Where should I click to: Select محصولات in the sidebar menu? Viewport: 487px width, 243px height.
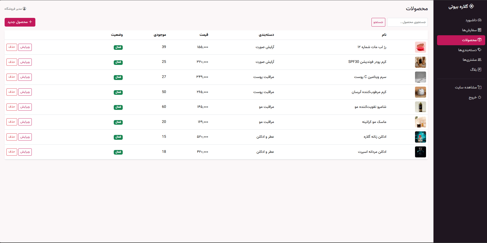461,40
